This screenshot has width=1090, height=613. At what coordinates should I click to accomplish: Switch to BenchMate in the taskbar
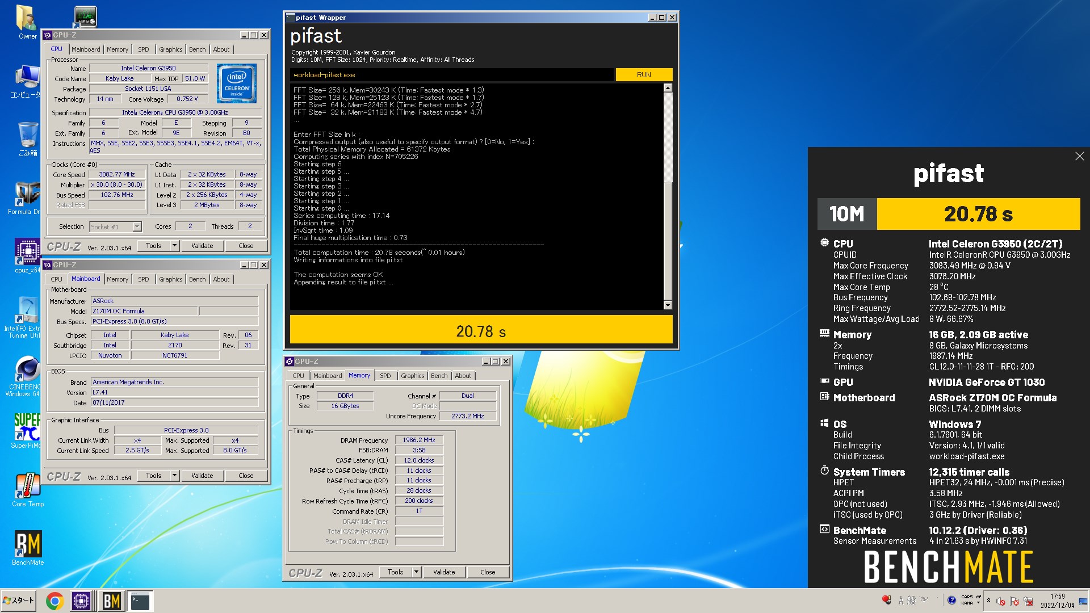(x=111, y=601)
